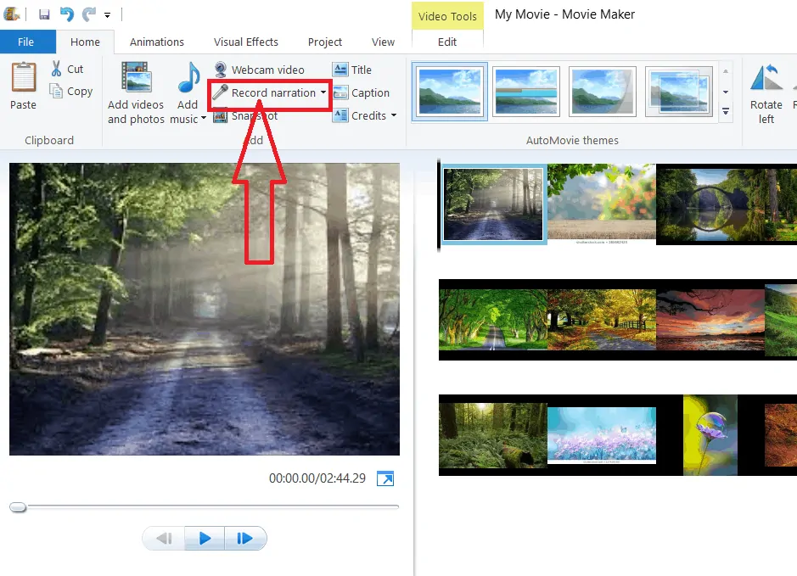Click Add videos and photos
This screenshot has width=797, height=576.
(136, 94)
